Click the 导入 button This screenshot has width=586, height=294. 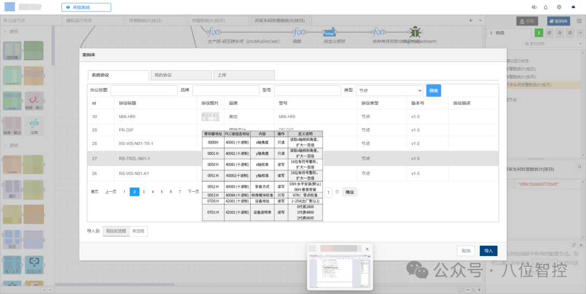[x=488, y=251]
